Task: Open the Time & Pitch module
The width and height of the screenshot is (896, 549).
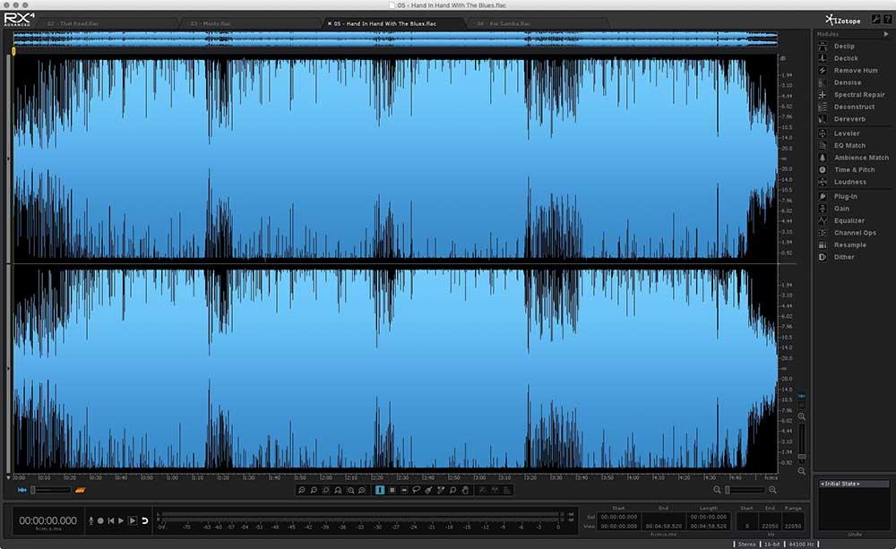Action: [854, 169]
